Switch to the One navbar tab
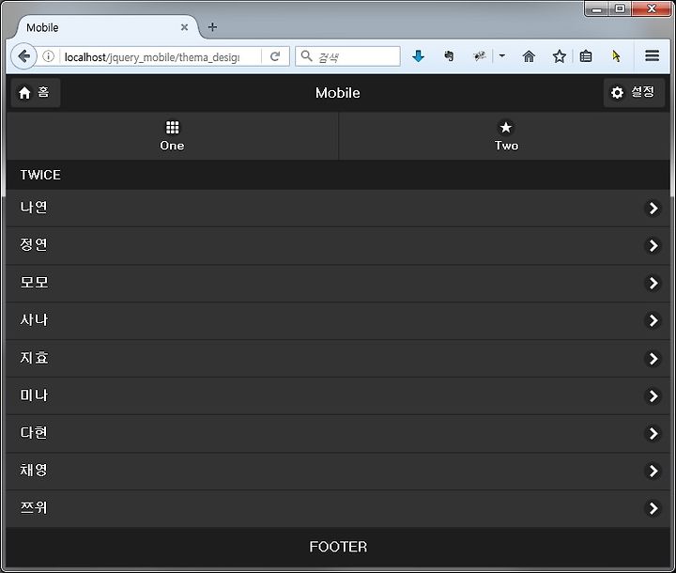Image resolution: width=676 pixels, height=573 pixels. pos(173,136)
